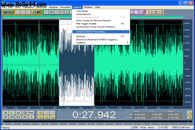Click the green Redo/Repeat icon
This screenshot has width=195, height=130.
click(x=51, y=12)
